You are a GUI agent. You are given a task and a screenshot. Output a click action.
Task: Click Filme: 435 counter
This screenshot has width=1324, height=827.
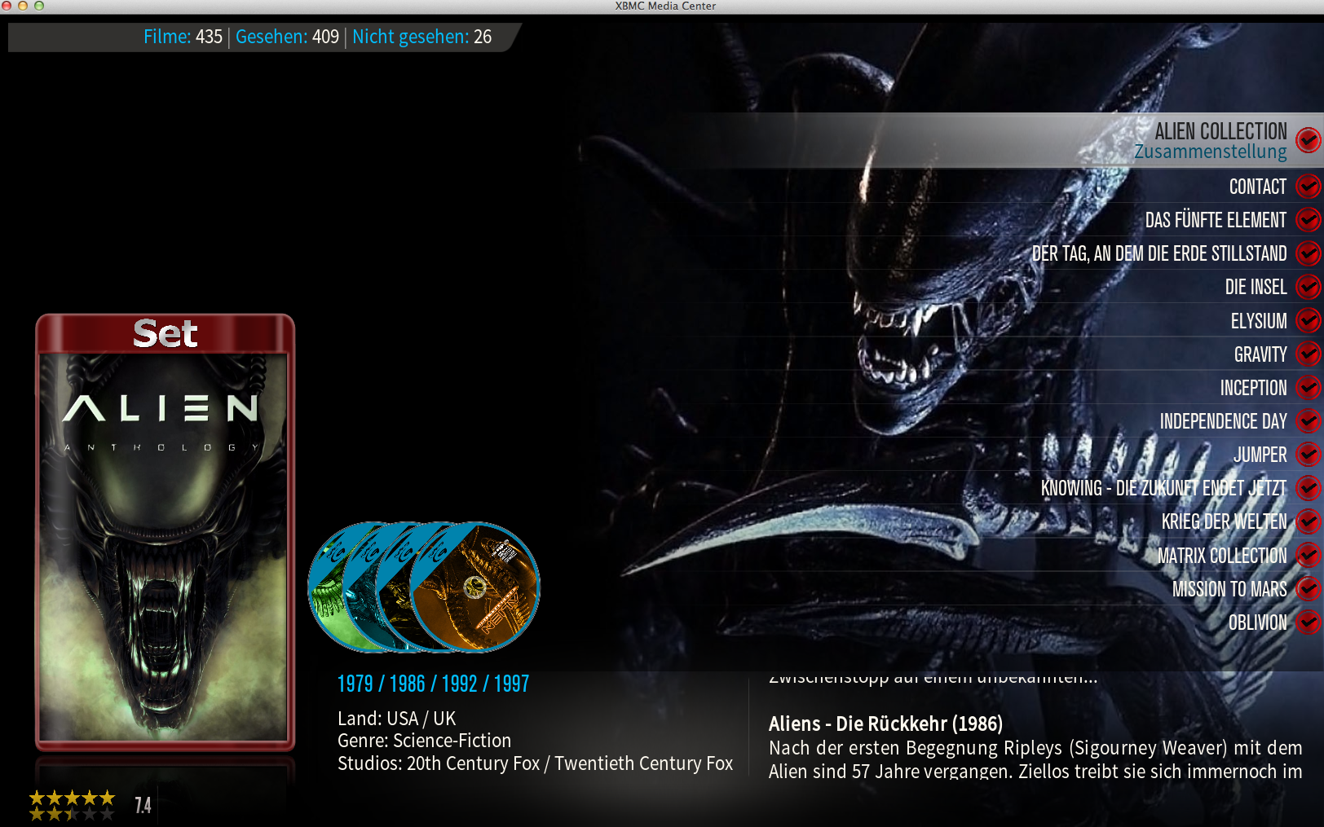tap(183, 37)
